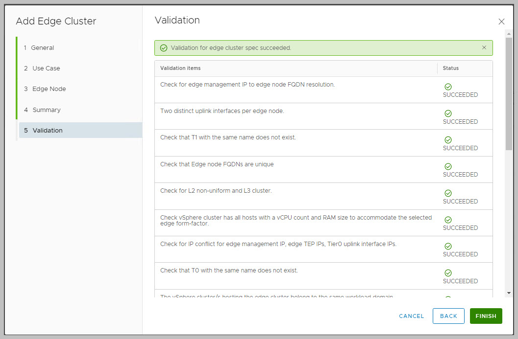Click status icon for L2 non-uniform check

448,193
